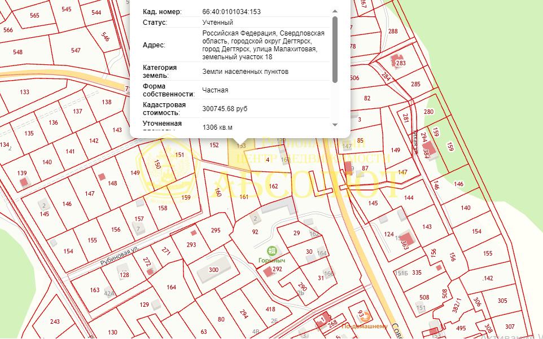Select parcel 307 on the map
Viewport: 543px width, 339px height.
point(510,327)
